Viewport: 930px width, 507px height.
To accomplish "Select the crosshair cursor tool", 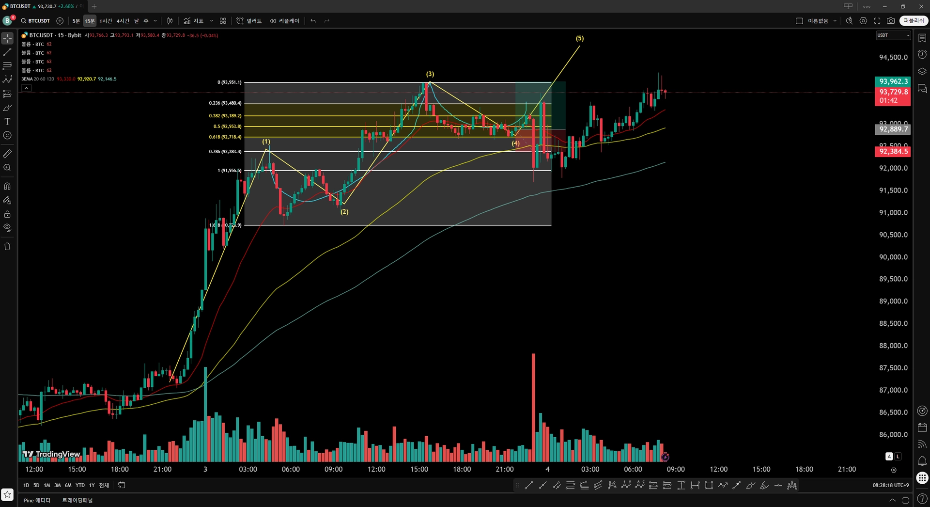I will click(7, 38).
